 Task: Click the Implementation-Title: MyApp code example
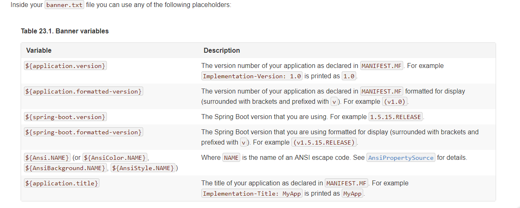pyautogui.click(x=252, y=194)
